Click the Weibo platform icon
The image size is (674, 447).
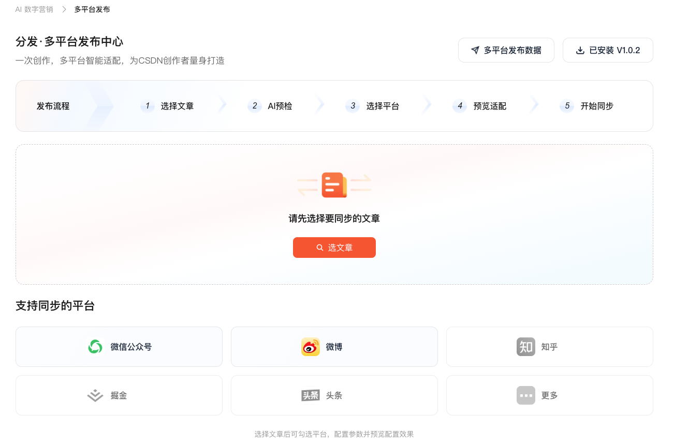[x=310, y=347]
